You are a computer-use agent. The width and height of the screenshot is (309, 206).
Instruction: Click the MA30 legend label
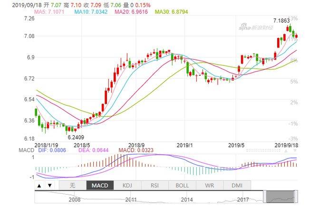tap(171, 12)
